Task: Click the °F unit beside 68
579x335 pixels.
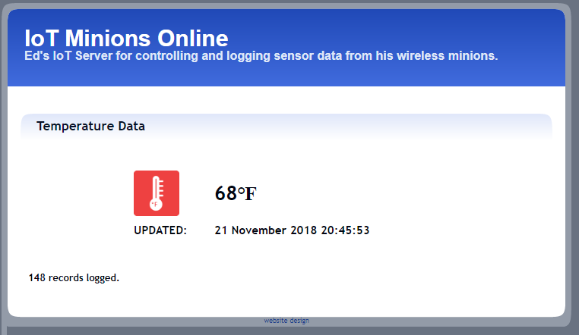Action: tap(247, 195)
